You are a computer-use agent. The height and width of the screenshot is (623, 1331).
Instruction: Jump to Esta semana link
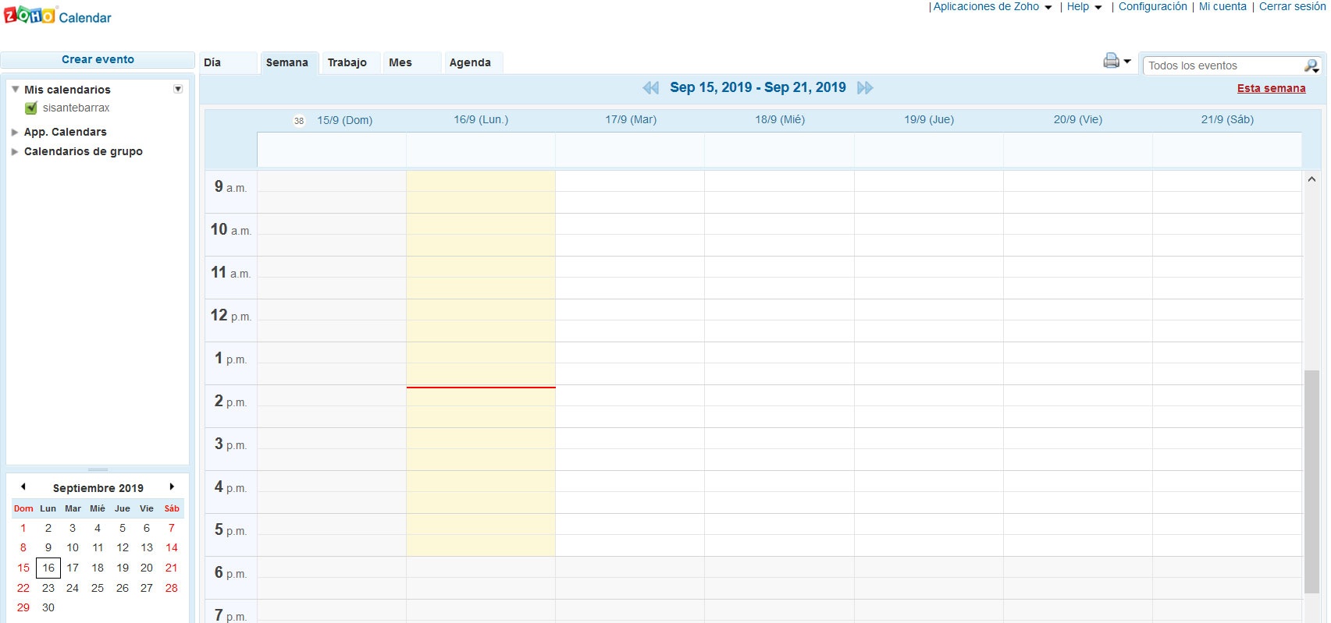(1271, 89)
